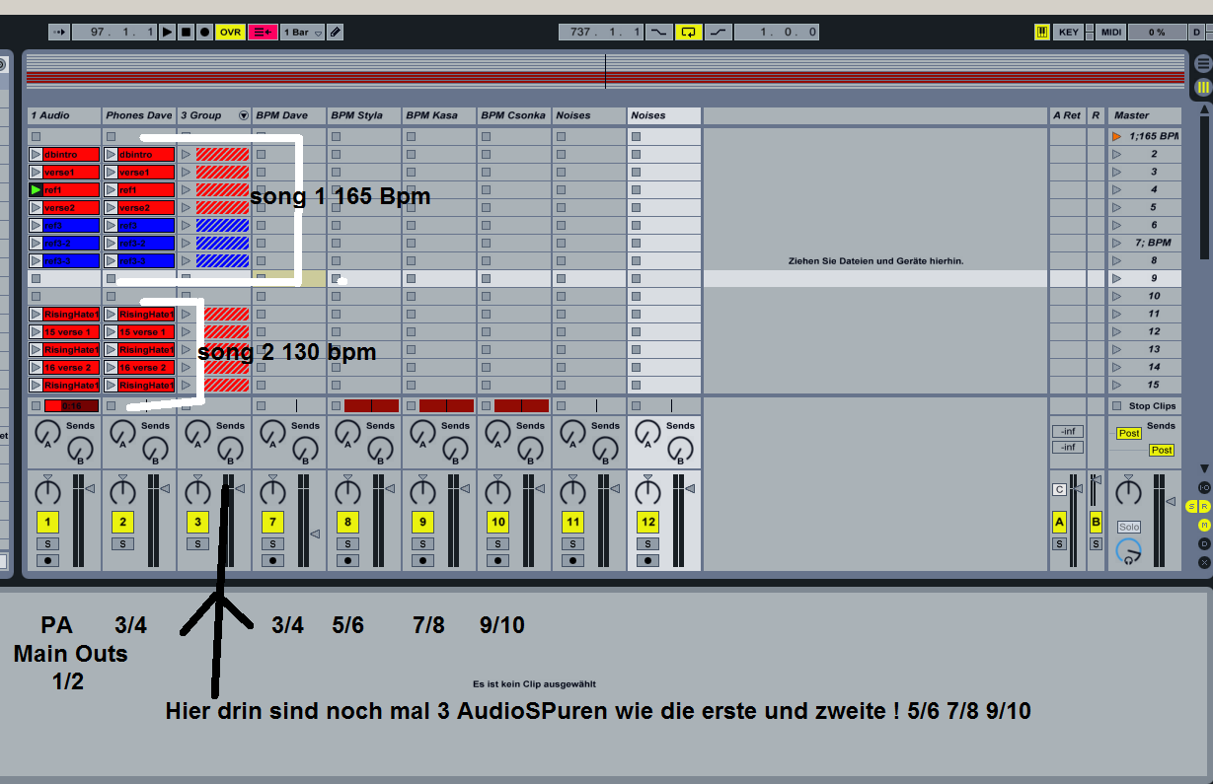
Task: Solo the BPM Styla track
Action: tap(347, 543)
